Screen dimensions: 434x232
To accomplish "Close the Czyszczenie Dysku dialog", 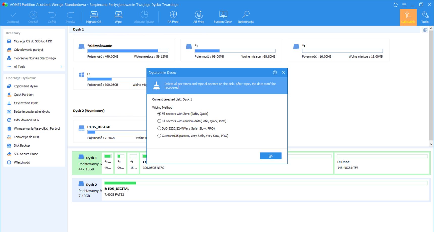I will pyautogui.click(x=283, y=72).
